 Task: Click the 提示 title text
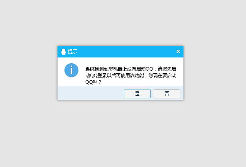pos(73,52)
